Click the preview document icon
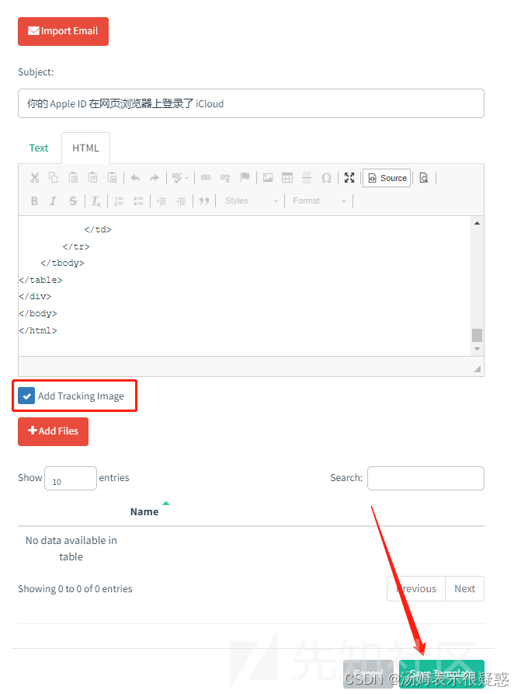Image resolution: width=521 pixels, height=694 pixels. [x=423, y=178]
